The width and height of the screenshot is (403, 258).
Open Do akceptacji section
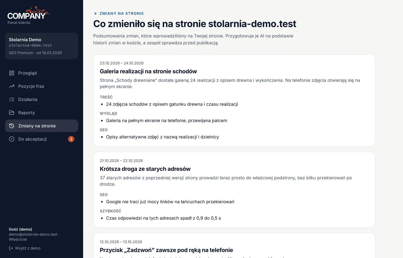coord(42,139)
